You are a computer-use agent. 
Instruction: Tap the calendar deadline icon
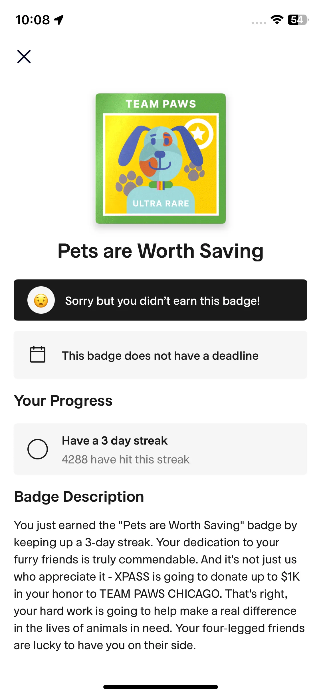[38, 355]
